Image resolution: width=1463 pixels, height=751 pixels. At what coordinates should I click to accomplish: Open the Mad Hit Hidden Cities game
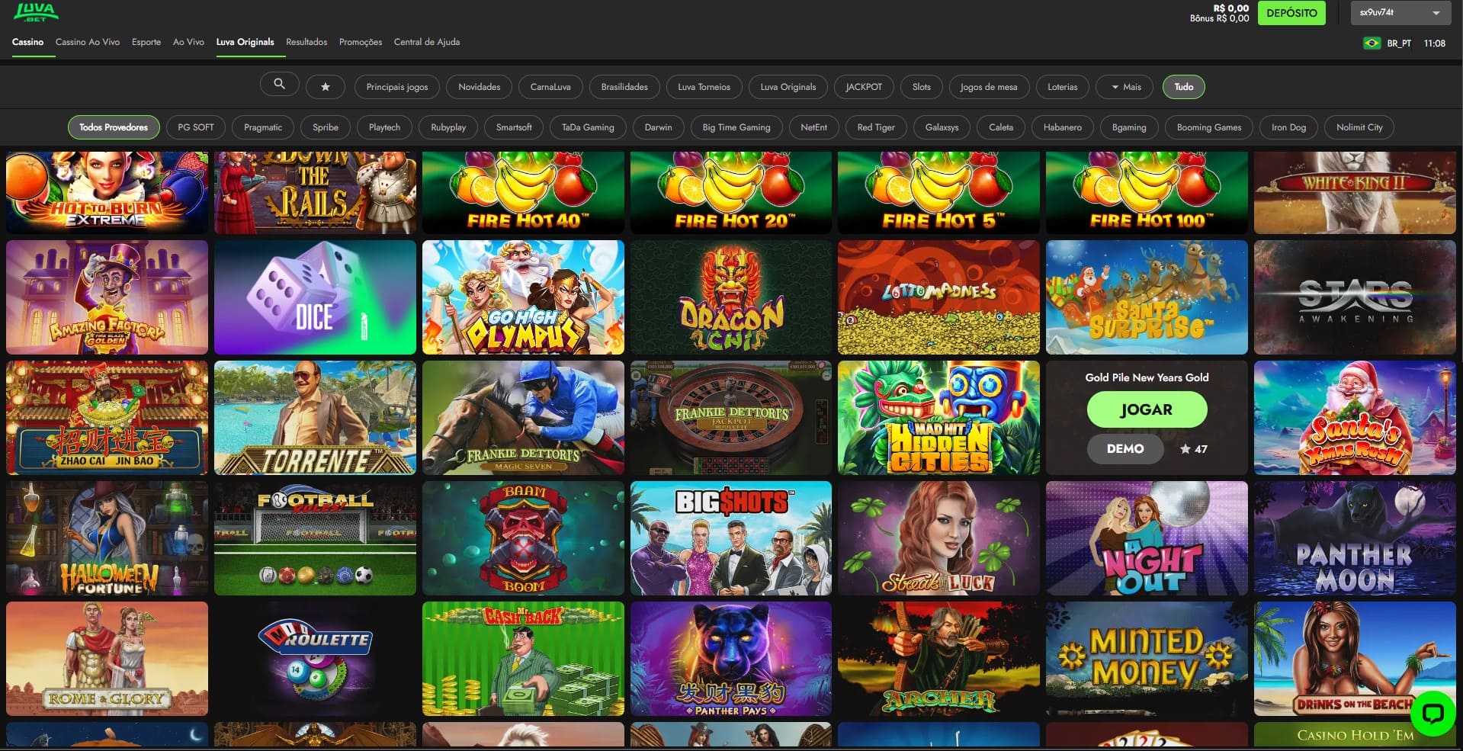coord(938,418)
